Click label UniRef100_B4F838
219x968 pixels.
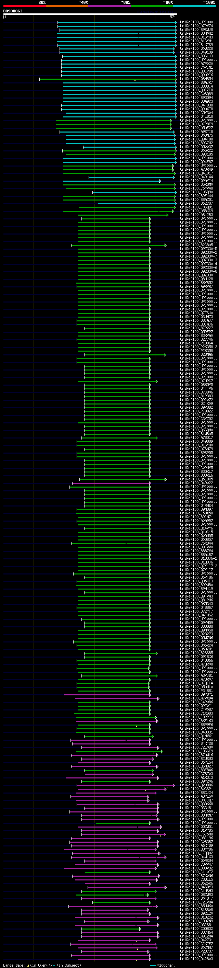(196, 105)
